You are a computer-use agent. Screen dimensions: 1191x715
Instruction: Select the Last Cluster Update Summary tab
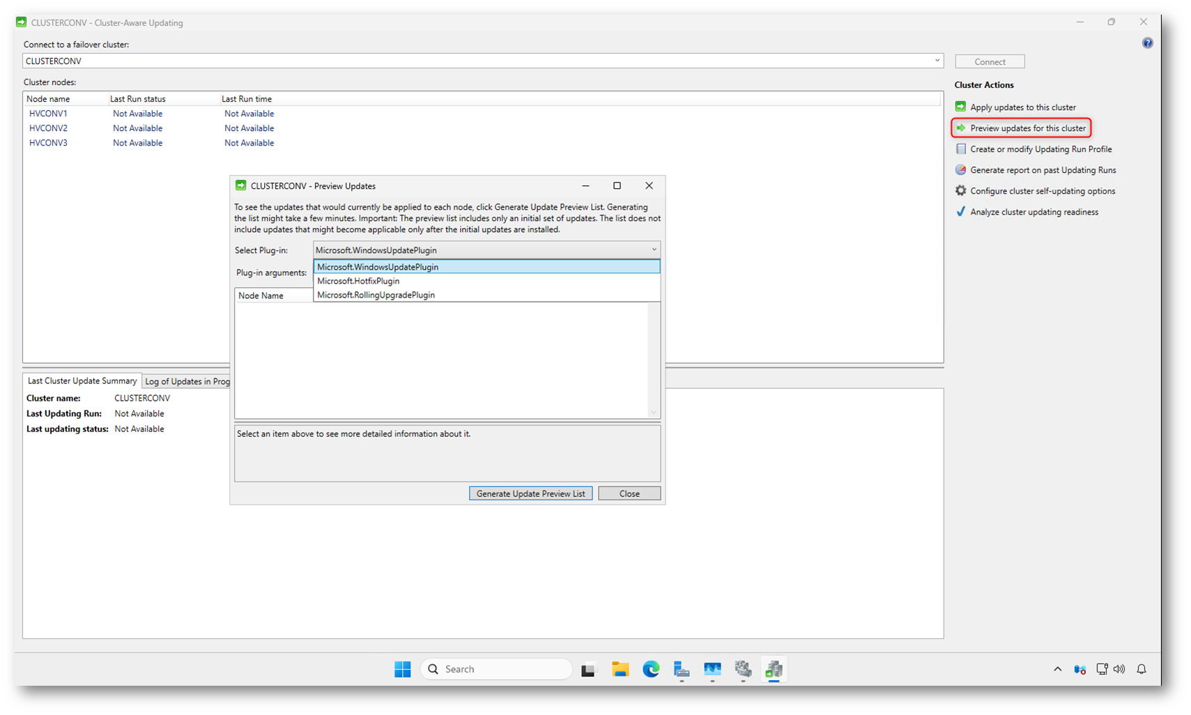tap(82, 380)
